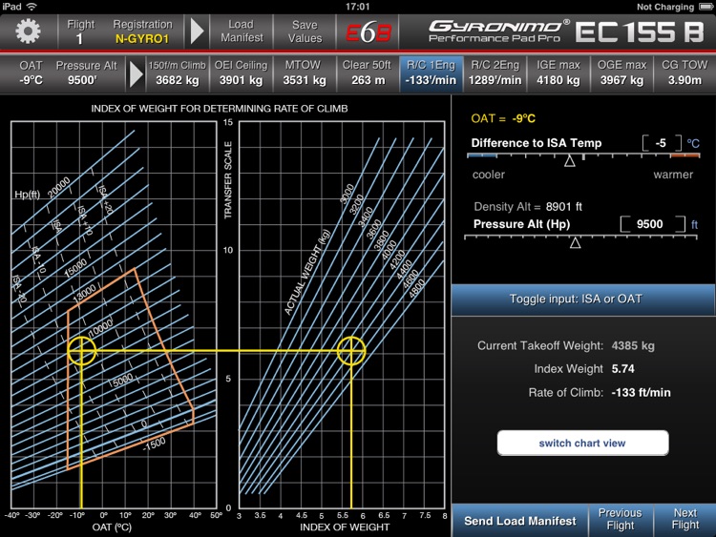
Task: Tap the Index Weight 5.74 value
Action: pyautogui.click(x=622, y=368)
